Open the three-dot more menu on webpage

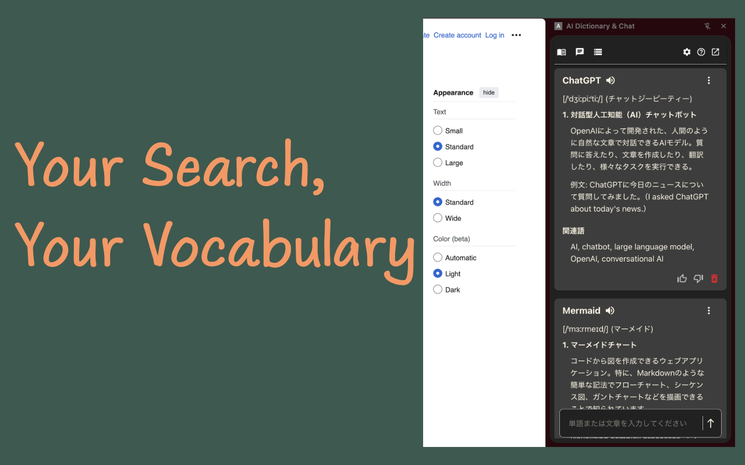[516, 35]
